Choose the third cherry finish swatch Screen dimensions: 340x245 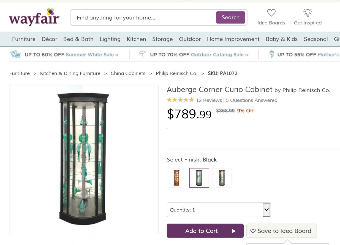click(x=222, y=178)
